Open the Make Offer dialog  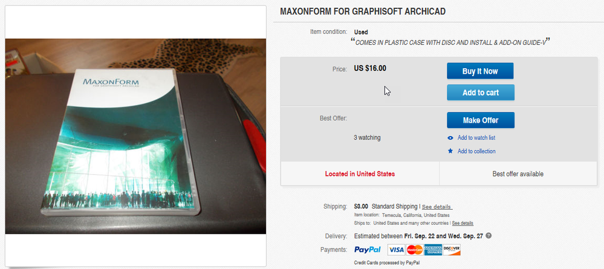click(480, 120)
